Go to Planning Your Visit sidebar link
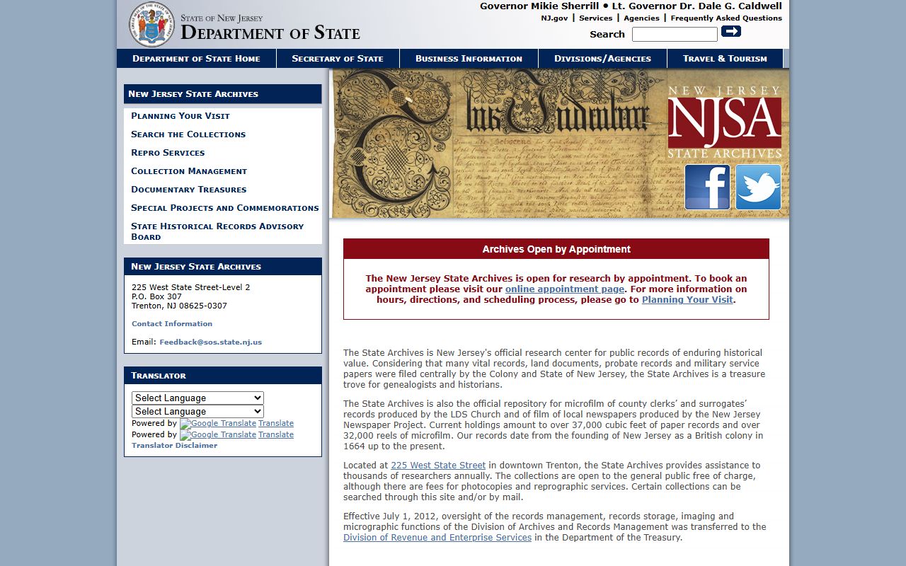The width and height of the screenshot is (906, 566). [180, 116]
